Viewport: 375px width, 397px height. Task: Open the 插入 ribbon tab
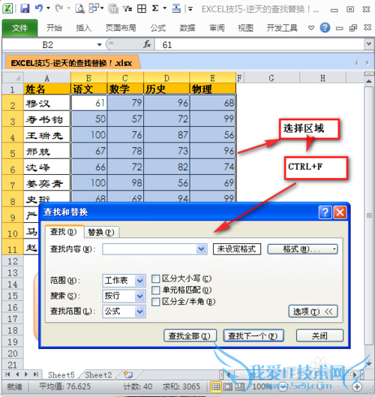coord(83,28)
